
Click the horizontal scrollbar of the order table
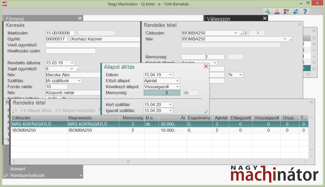[128, 162]
